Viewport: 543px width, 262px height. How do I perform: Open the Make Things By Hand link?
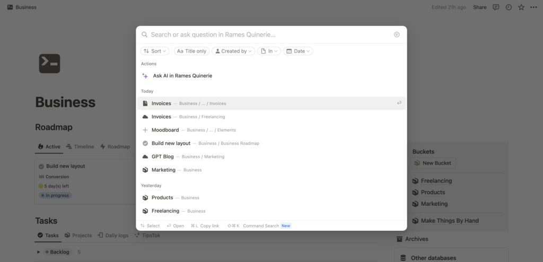[450, 221]
